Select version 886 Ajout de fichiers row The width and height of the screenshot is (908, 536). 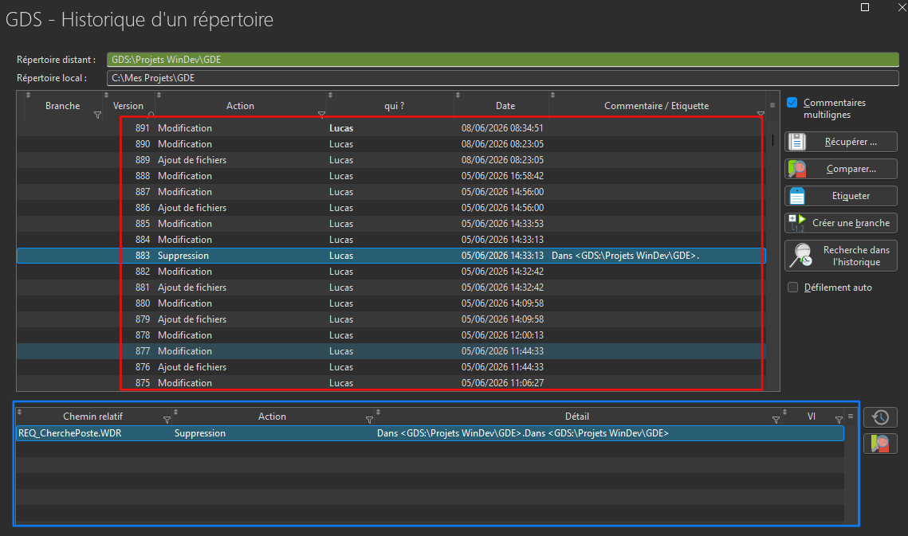tap(391, 208)
